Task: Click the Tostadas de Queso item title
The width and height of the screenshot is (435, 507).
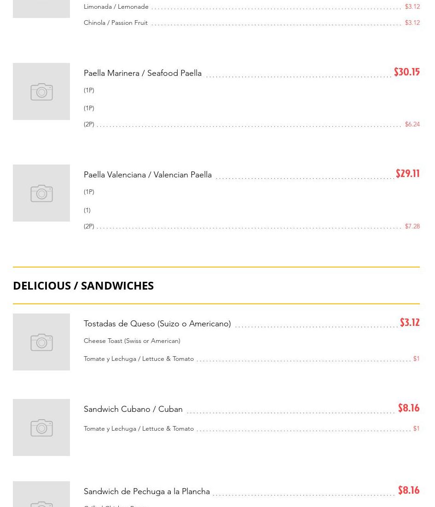Action: 157,324
